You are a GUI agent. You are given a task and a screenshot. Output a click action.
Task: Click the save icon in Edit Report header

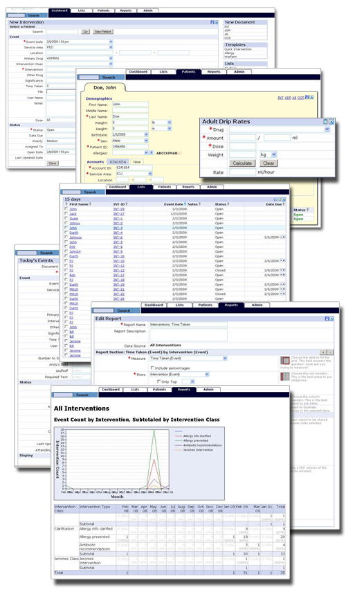(x=327, y=319)
